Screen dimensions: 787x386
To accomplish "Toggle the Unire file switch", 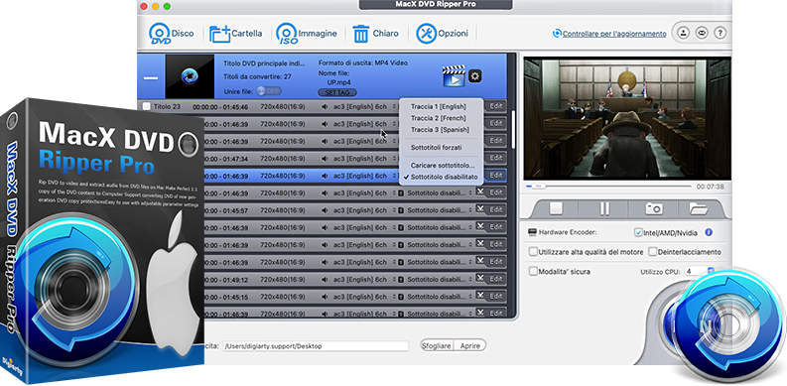I will pyautogui.click(x=269, y=91).
